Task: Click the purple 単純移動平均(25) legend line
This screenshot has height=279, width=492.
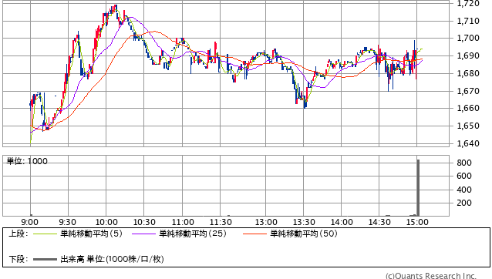Action: point(143,234)
